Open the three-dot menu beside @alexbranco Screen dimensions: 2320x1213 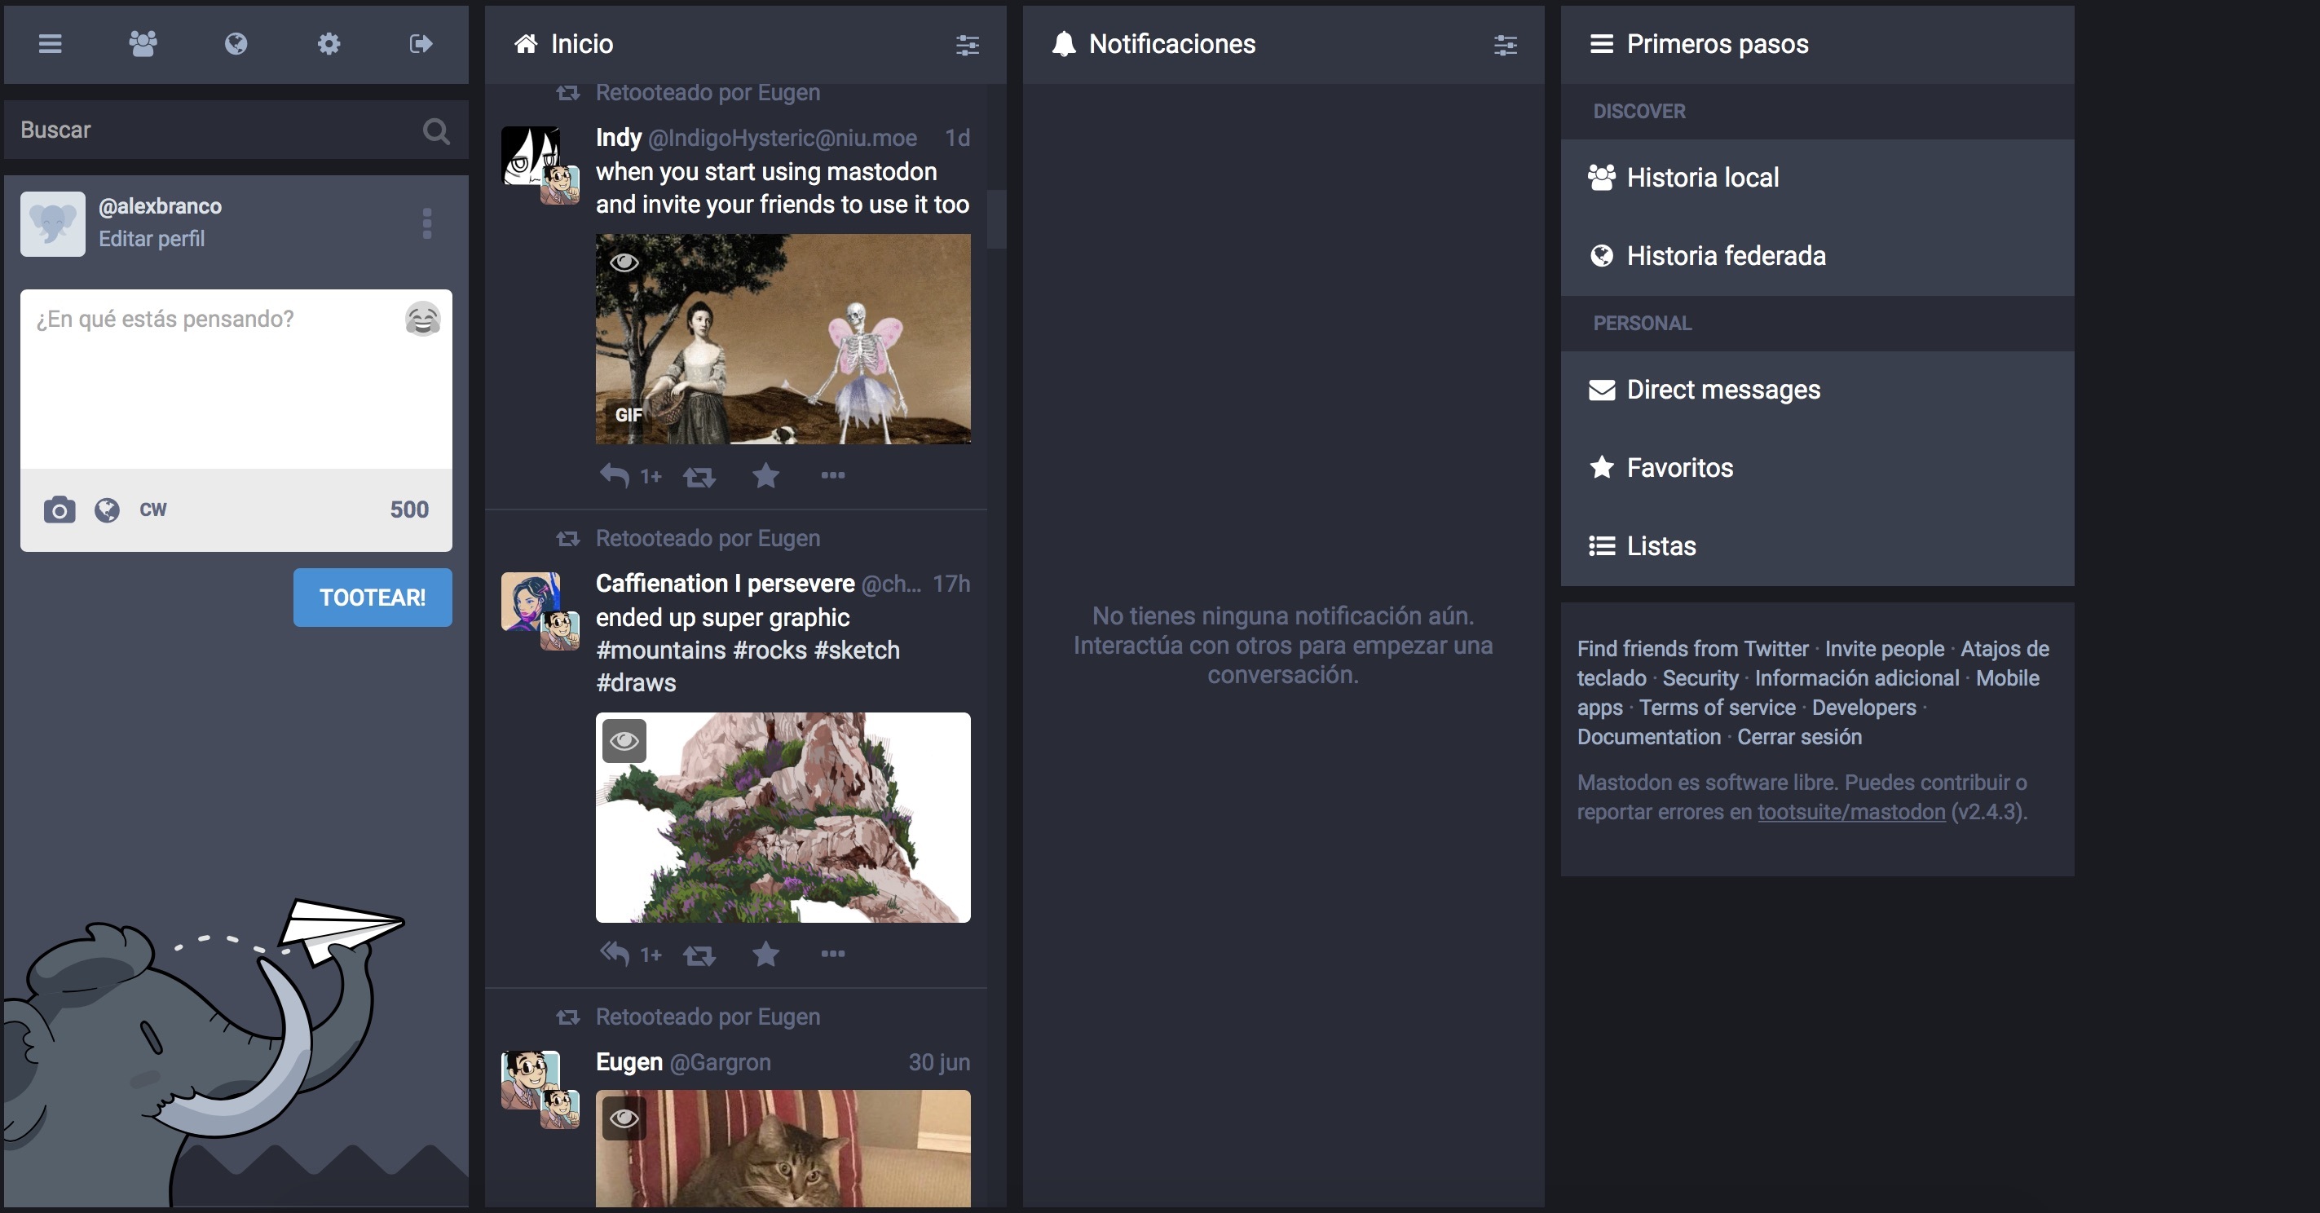coord(427,223)
